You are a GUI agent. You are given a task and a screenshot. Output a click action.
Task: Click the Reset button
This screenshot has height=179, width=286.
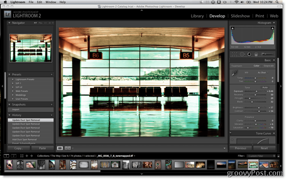265,148
